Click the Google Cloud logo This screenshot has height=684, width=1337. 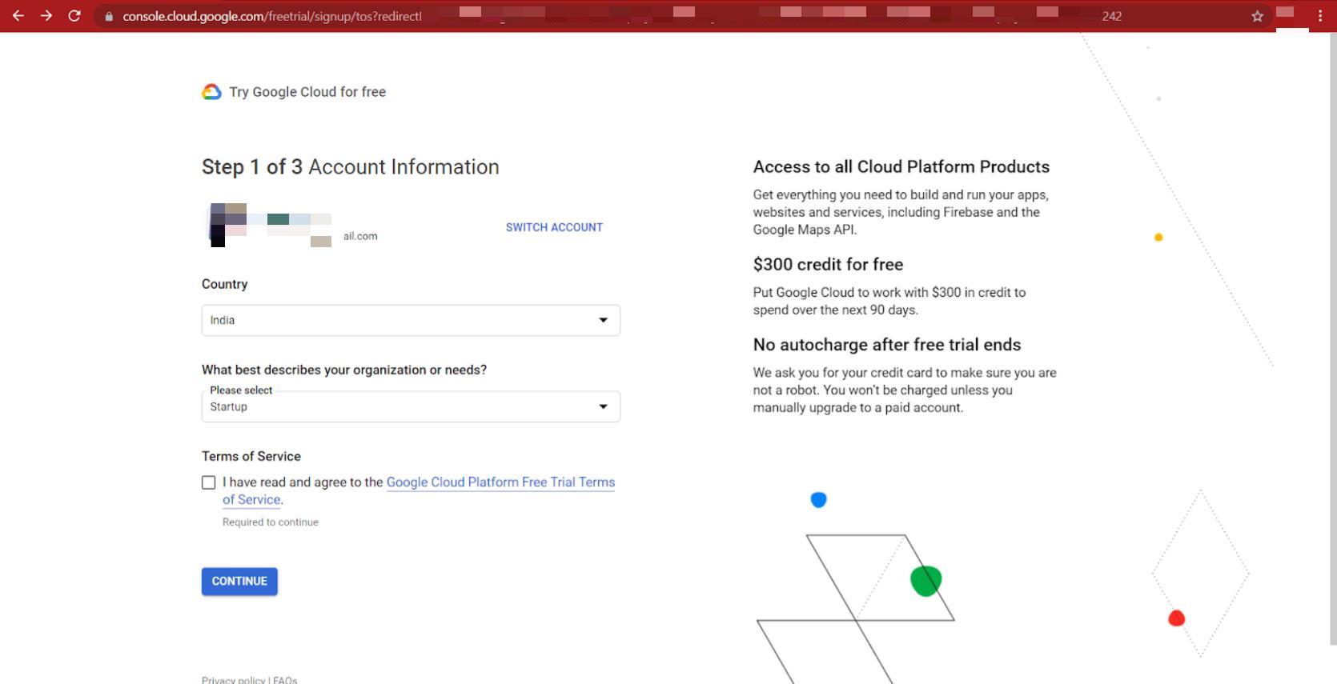211,92
